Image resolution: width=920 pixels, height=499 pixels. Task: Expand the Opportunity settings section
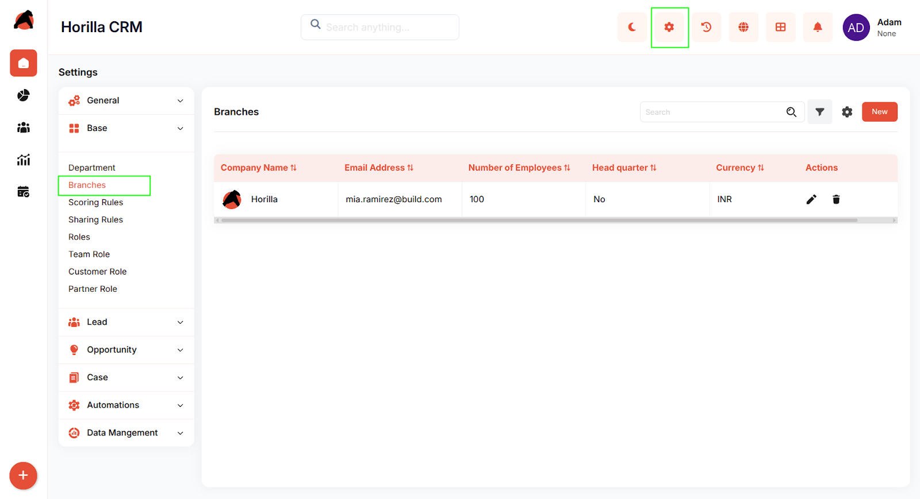pos(126,350)
